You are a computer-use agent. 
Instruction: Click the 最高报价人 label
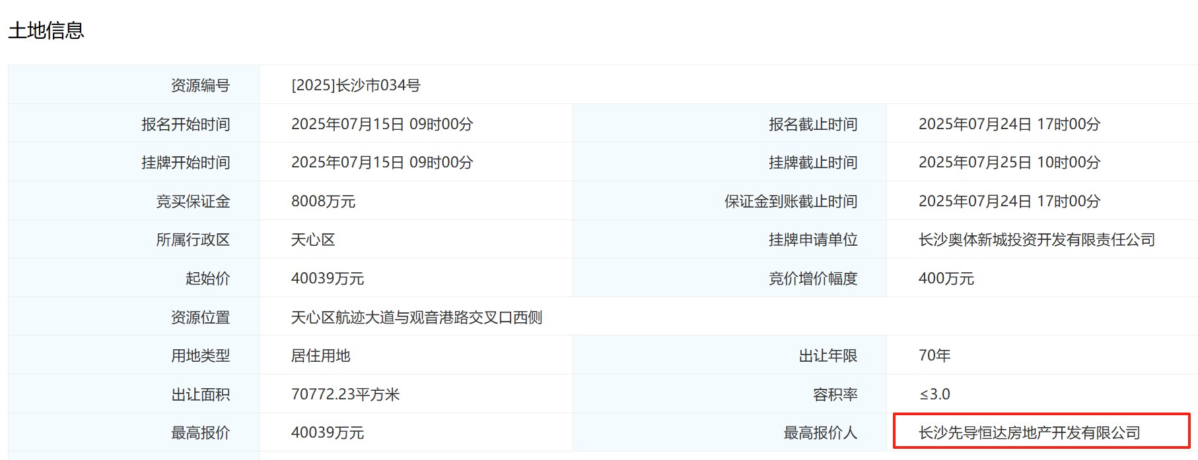click(x=820, y=432)
